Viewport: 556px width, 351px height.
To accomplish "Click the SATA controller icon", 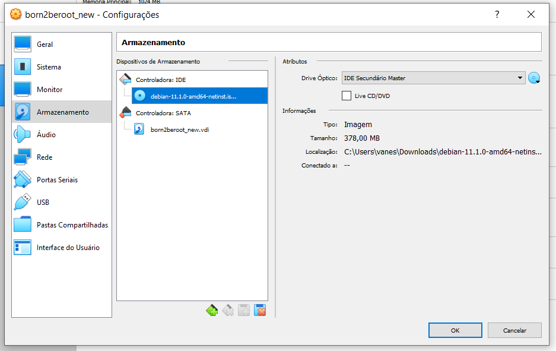I will (125, 112).
